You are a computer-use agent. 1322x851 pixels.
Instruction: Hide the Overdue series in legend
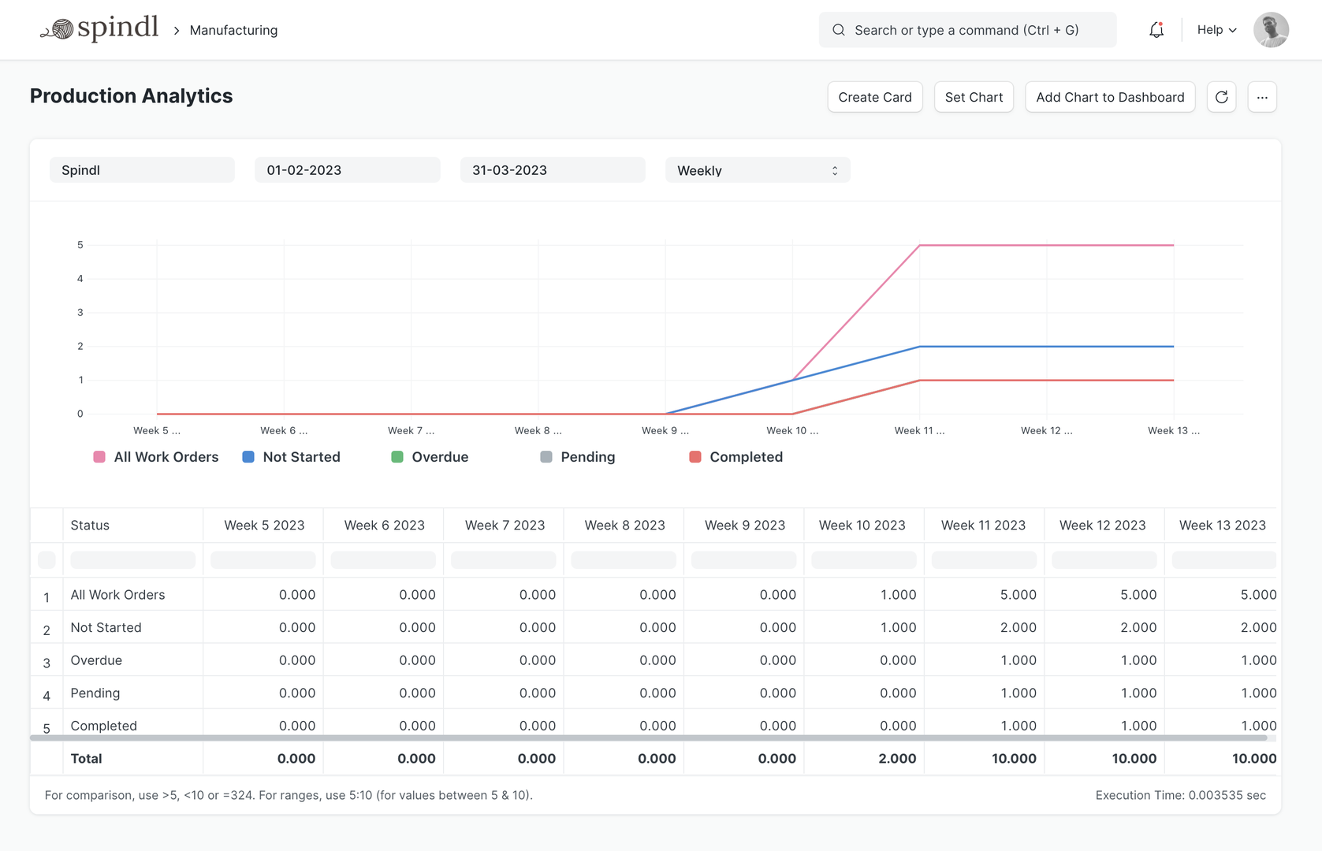point(430,457)
